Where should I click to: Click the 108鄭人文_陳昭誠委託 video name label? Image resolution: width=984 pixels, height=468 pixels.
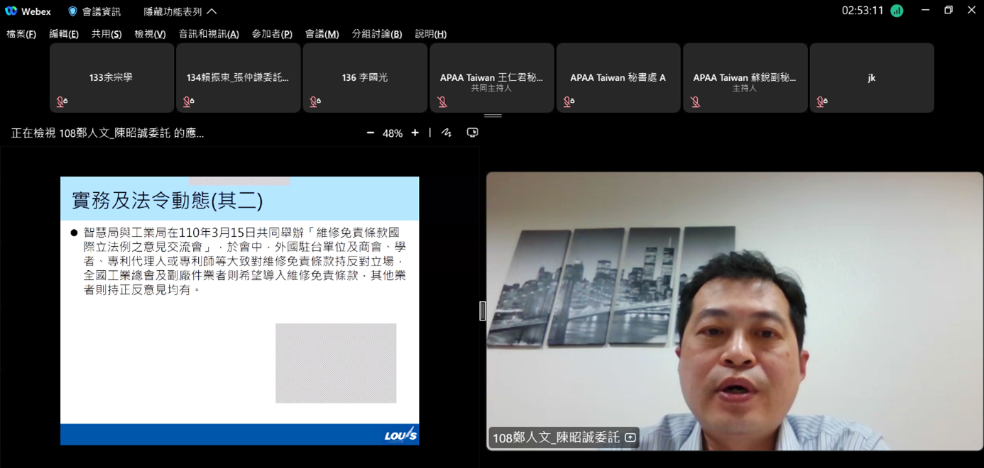tap(557, 438)
